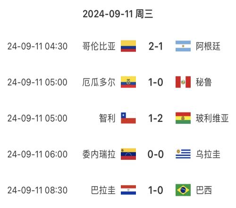Tap the Chile flag icon
Screen dimensions: 236x208
[x=128, y=118]
